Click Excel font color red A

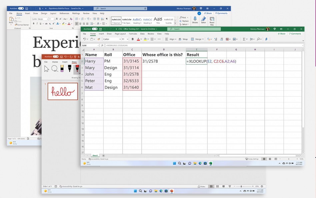(138, 39)
